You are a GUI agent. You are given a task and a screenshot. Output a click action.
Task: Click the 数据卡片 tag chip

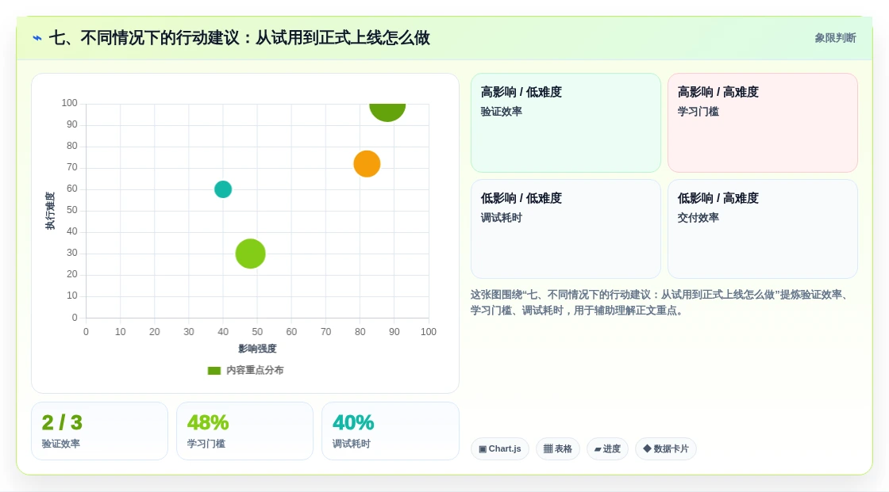[666, 449]
